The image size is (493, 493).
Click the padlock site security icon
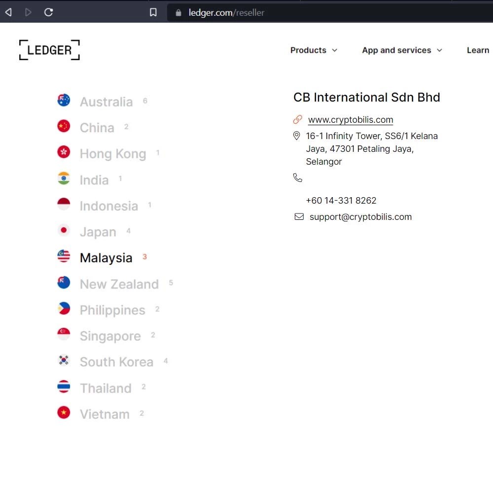pos(178,13)
